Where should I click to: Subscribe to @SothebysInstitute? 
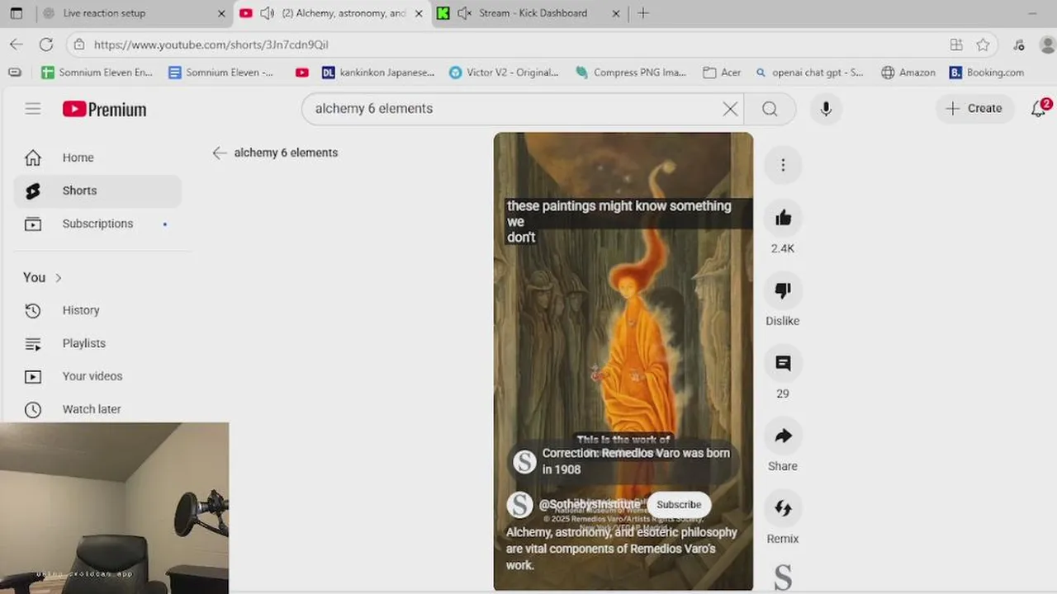click(679, 505)
